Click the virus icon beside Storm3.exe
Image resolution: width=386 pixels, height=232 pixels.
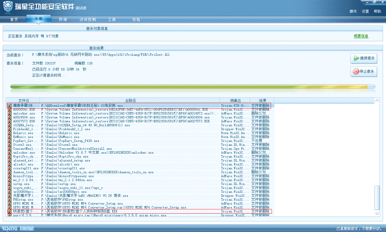(10, 145)
